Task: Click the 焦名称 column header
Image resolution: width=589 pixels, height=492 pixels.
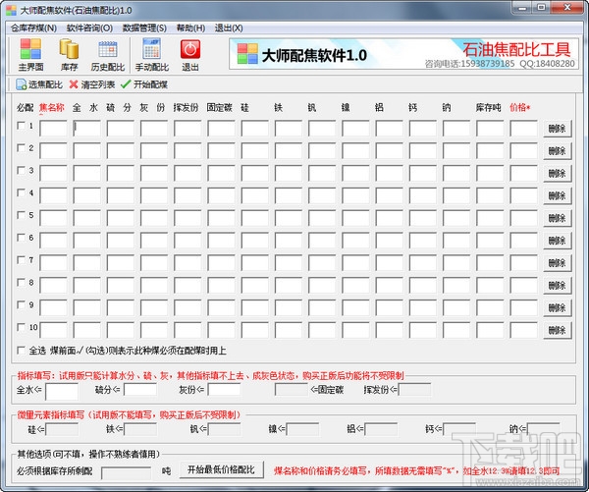Action: click(x=52, y=108)
